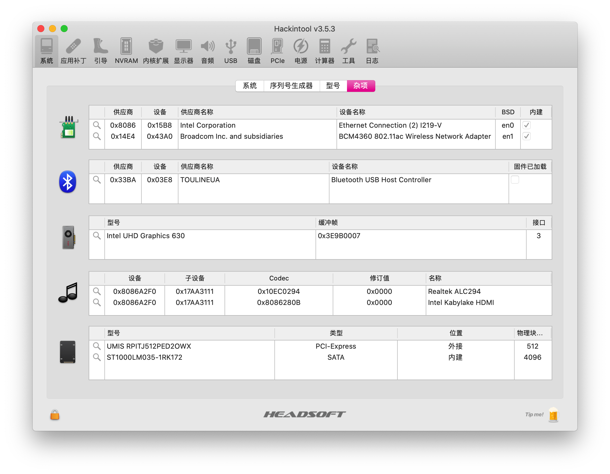Click magnifier icon for UMIS RPITJ512PED2OWX row
610x474 pixels.
[x=97, y=346]
